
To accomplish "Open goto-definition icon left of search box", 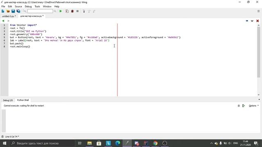I will (x=25, y=11).
